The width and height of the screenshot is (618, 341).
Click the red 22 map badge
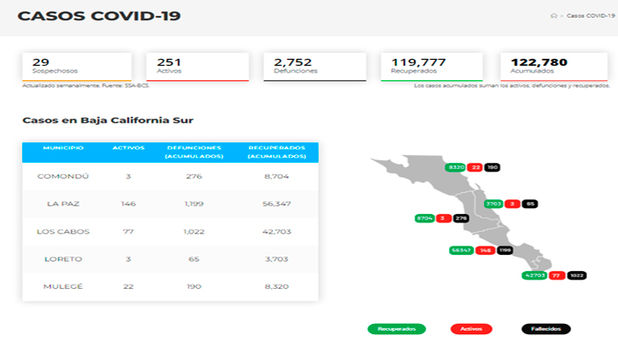(x=476, y=167)
